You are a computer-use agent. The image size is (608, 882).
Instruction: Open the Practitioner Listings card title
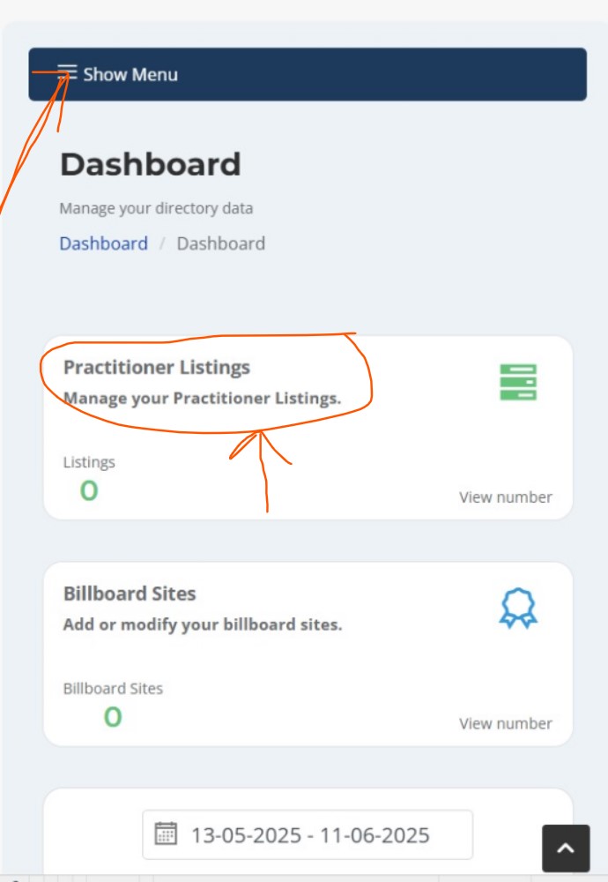coord(157,367)
